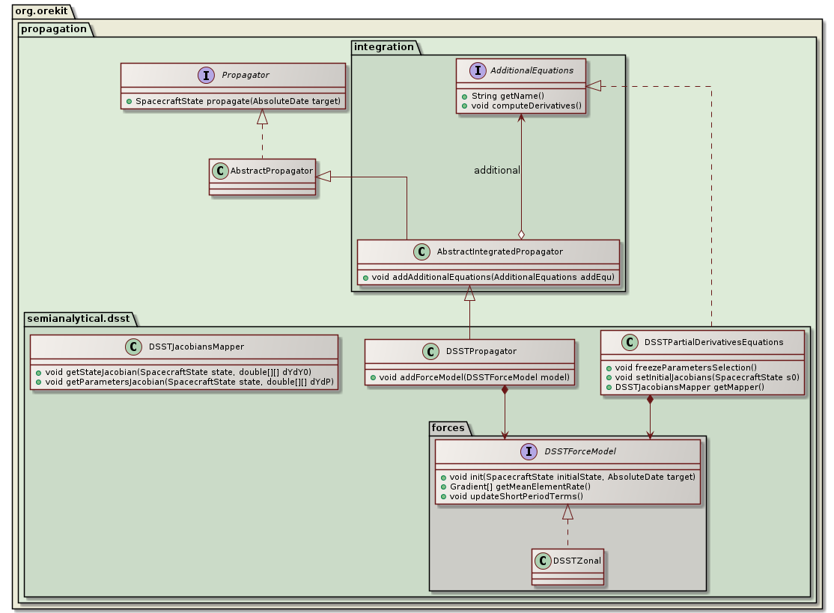The image size is (834, 613).
Task: Click the class icon of AbstractPropagator
Action: 219,170
